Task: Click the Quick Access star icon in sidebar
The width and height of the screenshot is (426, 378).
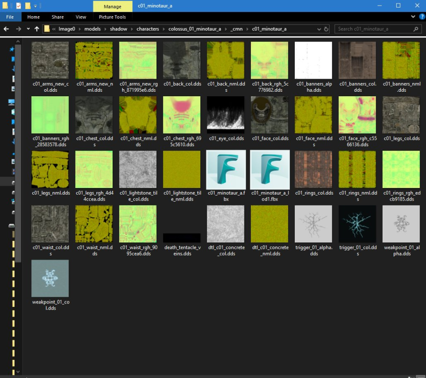Action: coord(12,49)
